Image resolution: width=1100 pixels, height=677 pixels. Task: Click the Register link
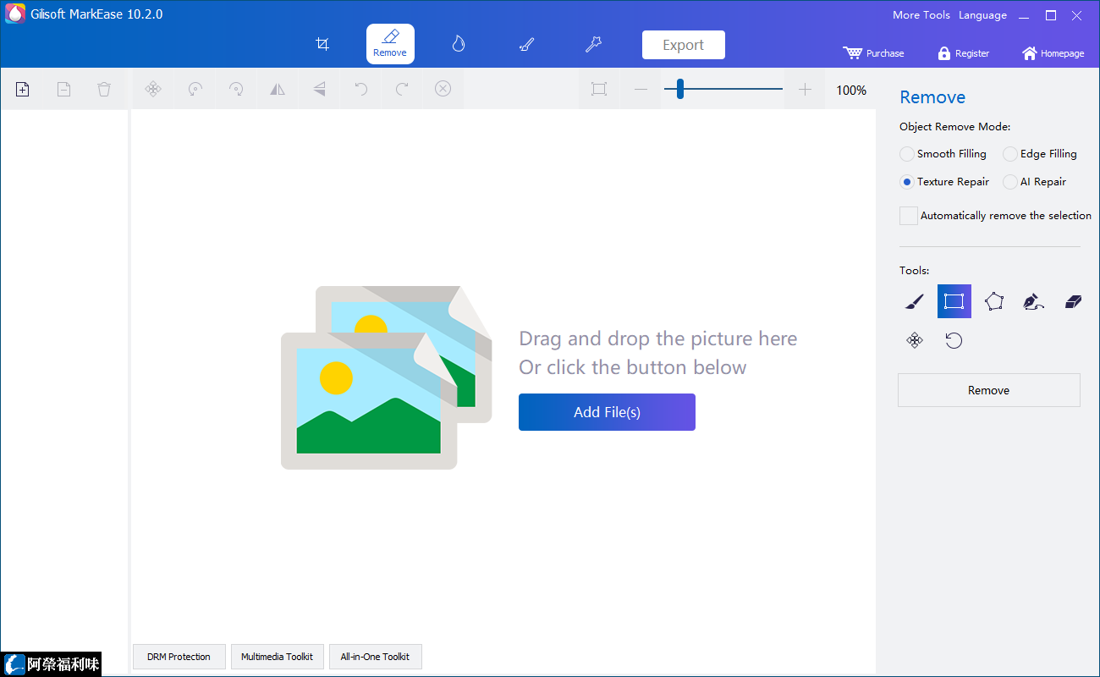coord(963,52)
